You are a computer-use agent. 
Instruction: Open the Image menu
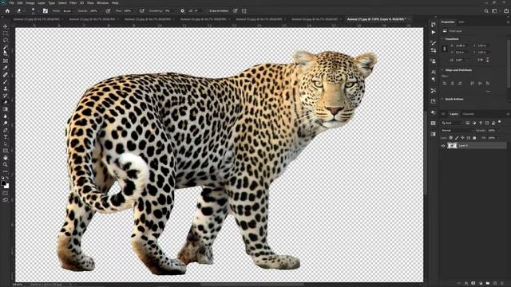click(x=30, y=3)
